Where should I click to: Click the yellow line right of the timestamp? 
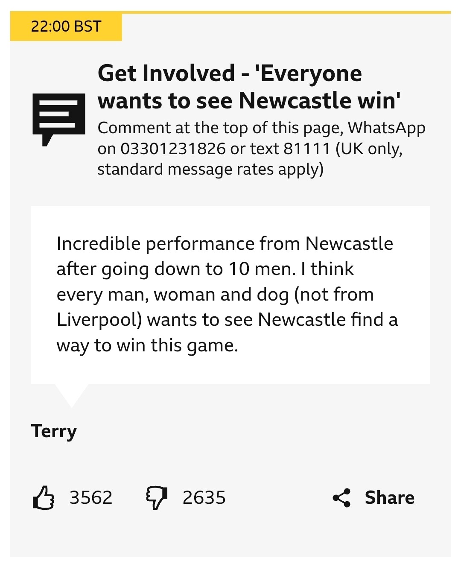tap(286, 12)
